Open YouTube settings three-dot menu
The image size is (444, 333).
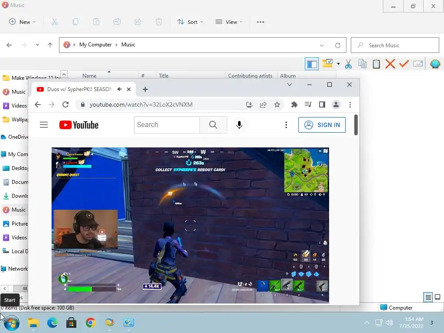[286, 124]
